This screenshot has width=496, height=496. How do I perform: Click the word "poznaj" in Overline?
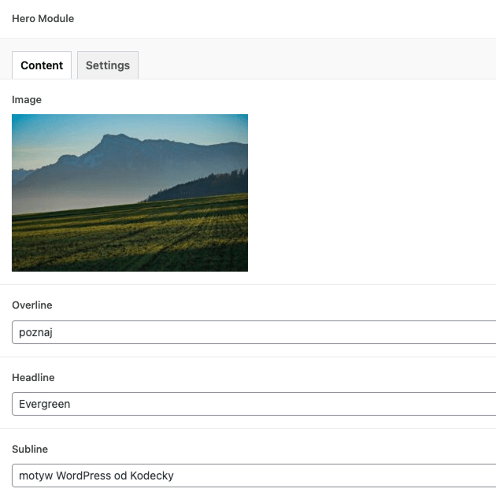point(35,332)
